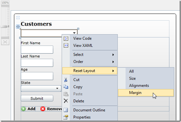Click the 100% zoom level indicator
181x122 pixels.
click(x=5, y=3)
